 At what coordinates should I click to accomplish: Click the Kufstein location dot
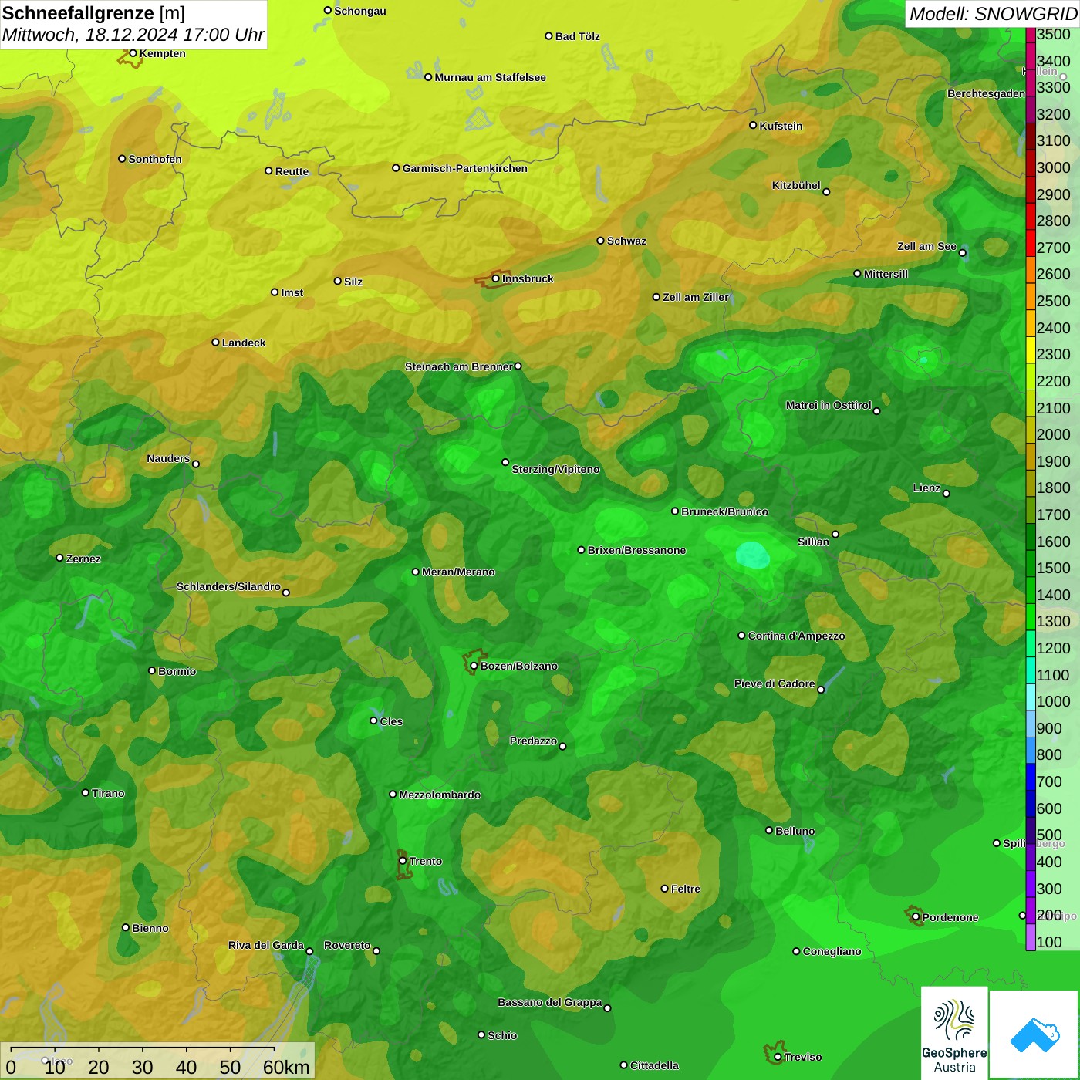click(753, 125)
